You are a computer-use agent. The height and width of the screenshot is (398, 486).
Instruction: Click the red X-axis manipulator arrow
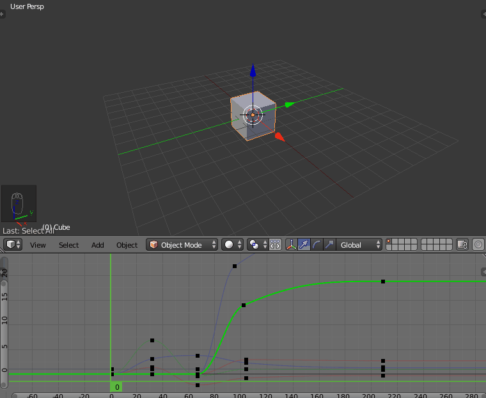tap(280, 137)
